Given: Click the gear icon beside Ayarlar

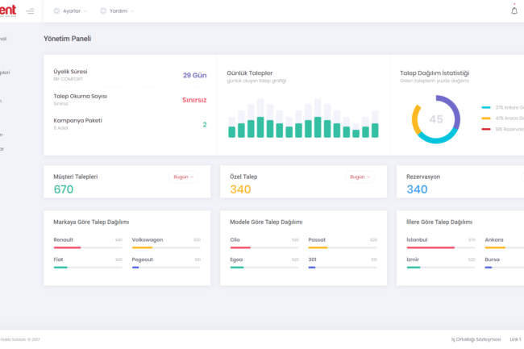Looking at the screenshot, I should pos(56,11).
